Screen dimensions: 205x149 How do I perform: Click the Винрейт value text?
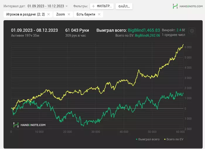coord(181,30)
